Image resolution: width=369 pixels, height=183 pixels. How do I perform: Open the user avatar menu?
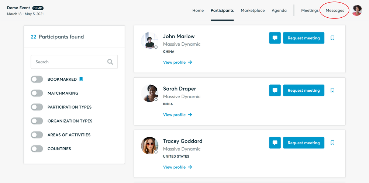tap(357, 10)
